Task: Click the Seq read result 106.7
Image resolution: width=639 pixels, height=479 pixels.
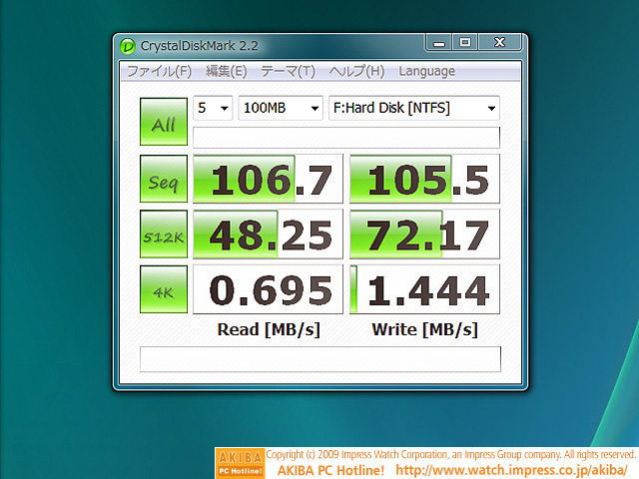Action: tap(268, 179)
